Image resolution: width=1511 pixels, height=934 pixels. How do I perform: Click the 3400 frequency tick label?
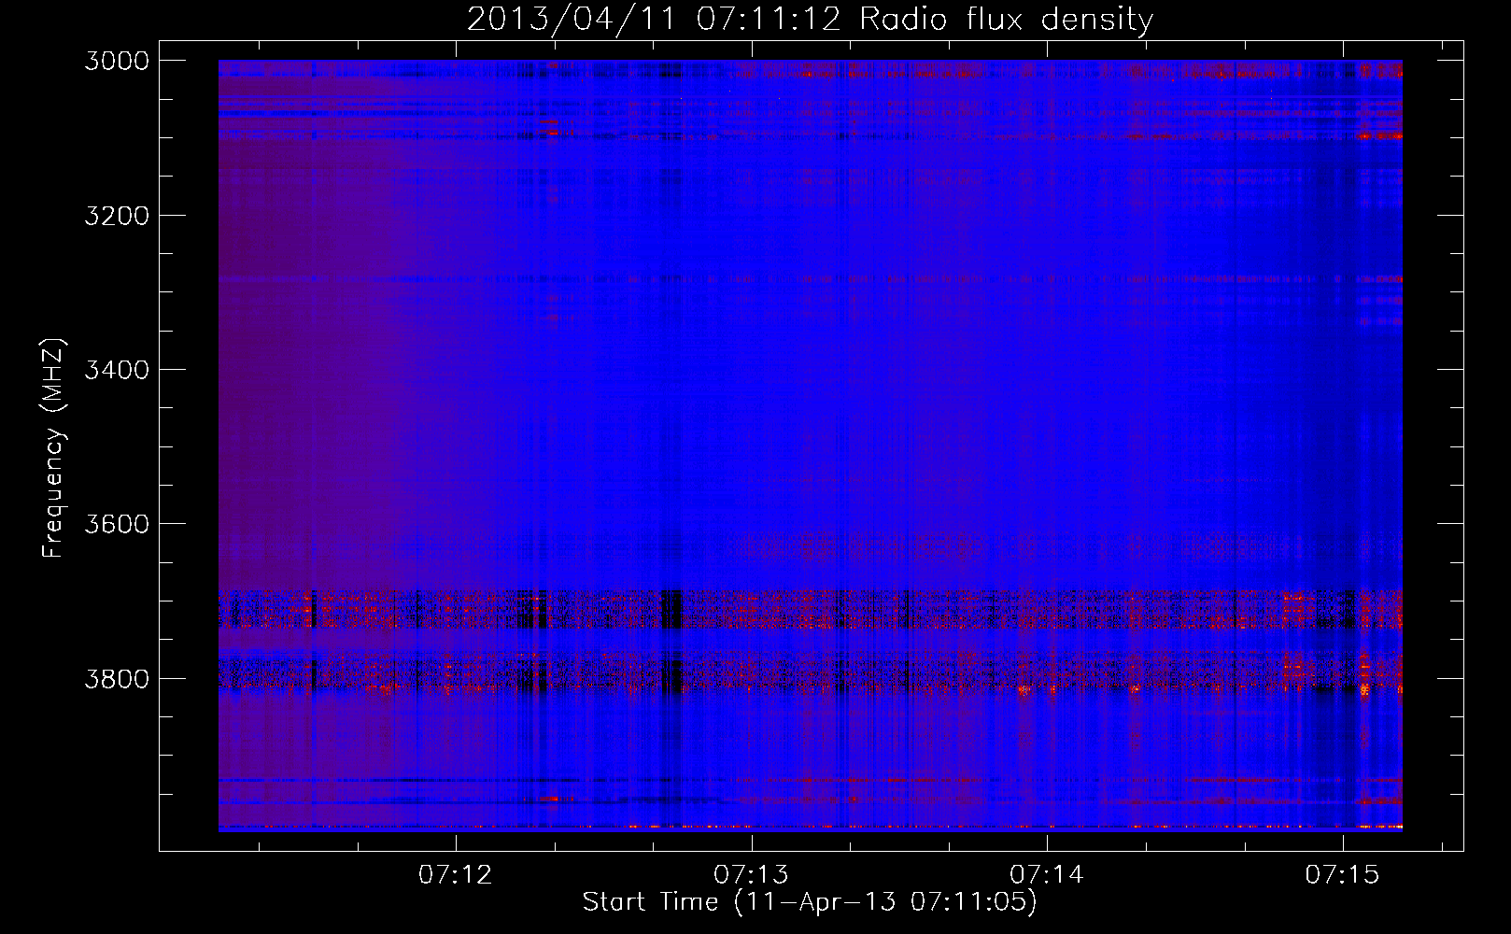tap(116, 370)
